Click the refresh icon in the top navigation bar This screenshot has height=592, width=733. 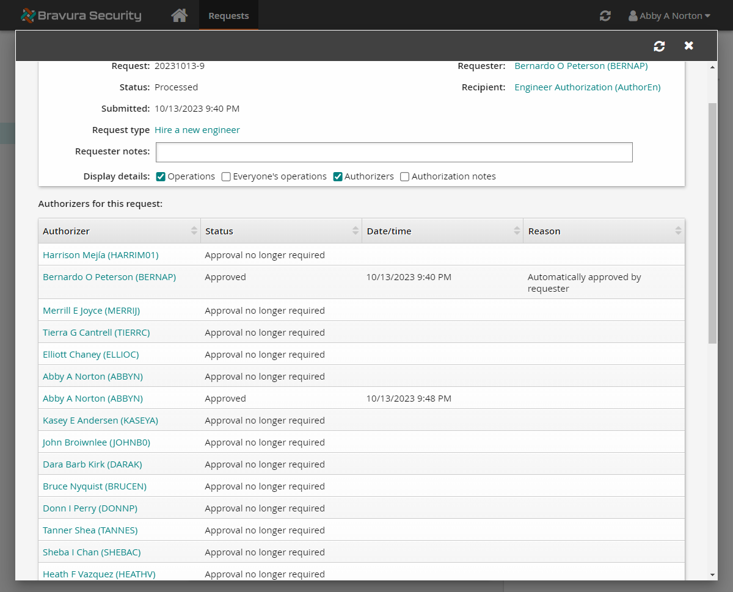[x=605, y=16]
